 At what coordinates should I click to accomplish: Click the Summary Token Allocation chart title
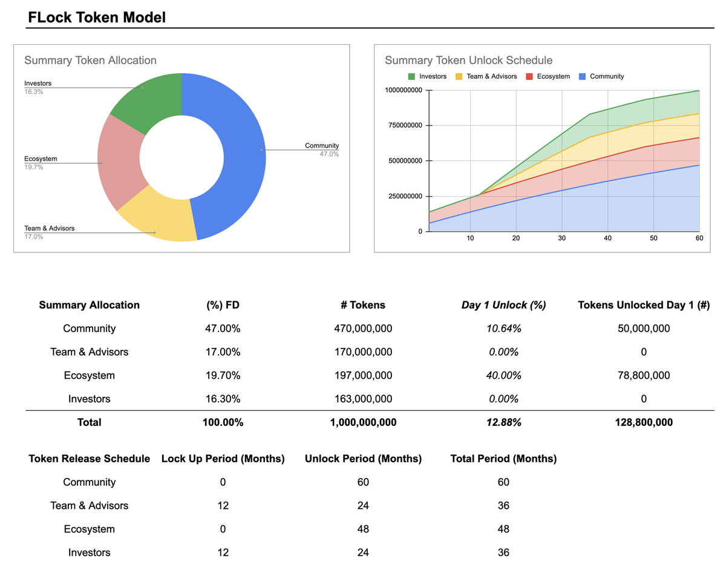click(x=90, y=61)
